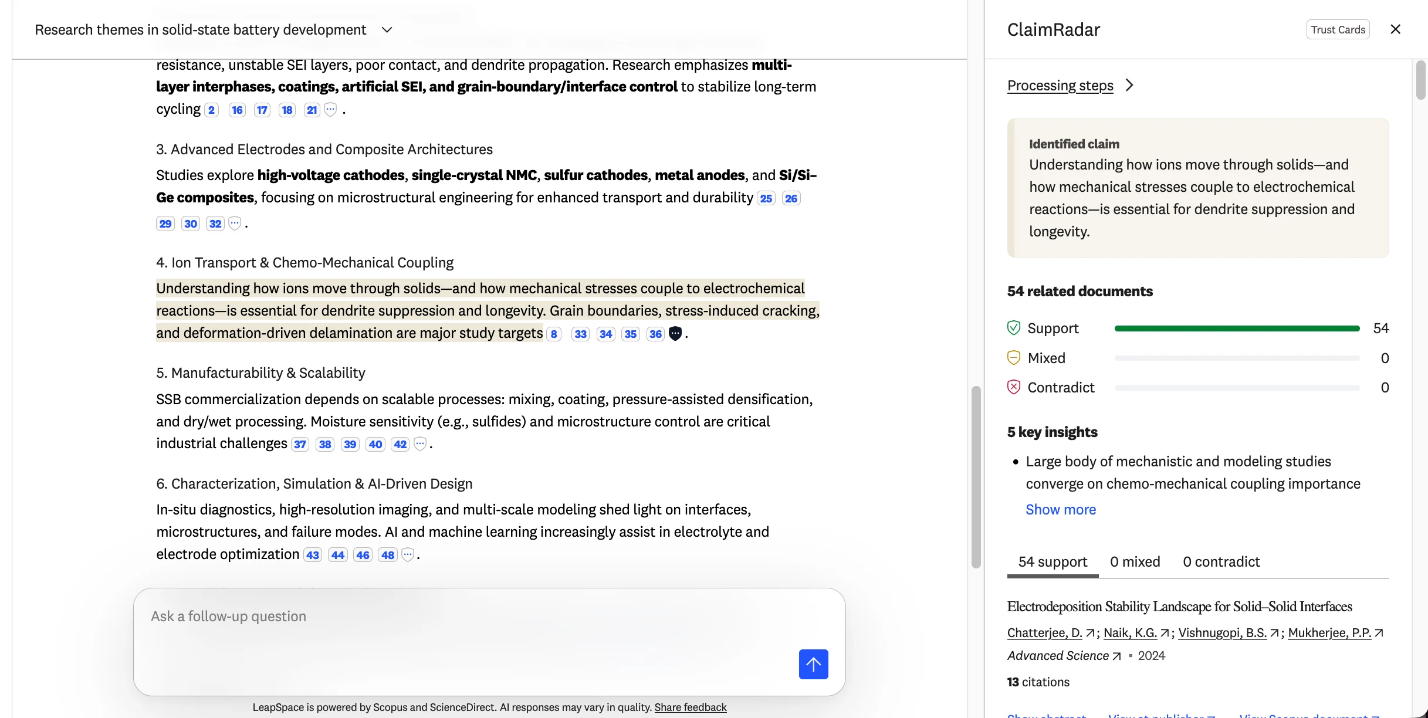
Task: Click the blue send arrow button
Action: pos(813,664)
